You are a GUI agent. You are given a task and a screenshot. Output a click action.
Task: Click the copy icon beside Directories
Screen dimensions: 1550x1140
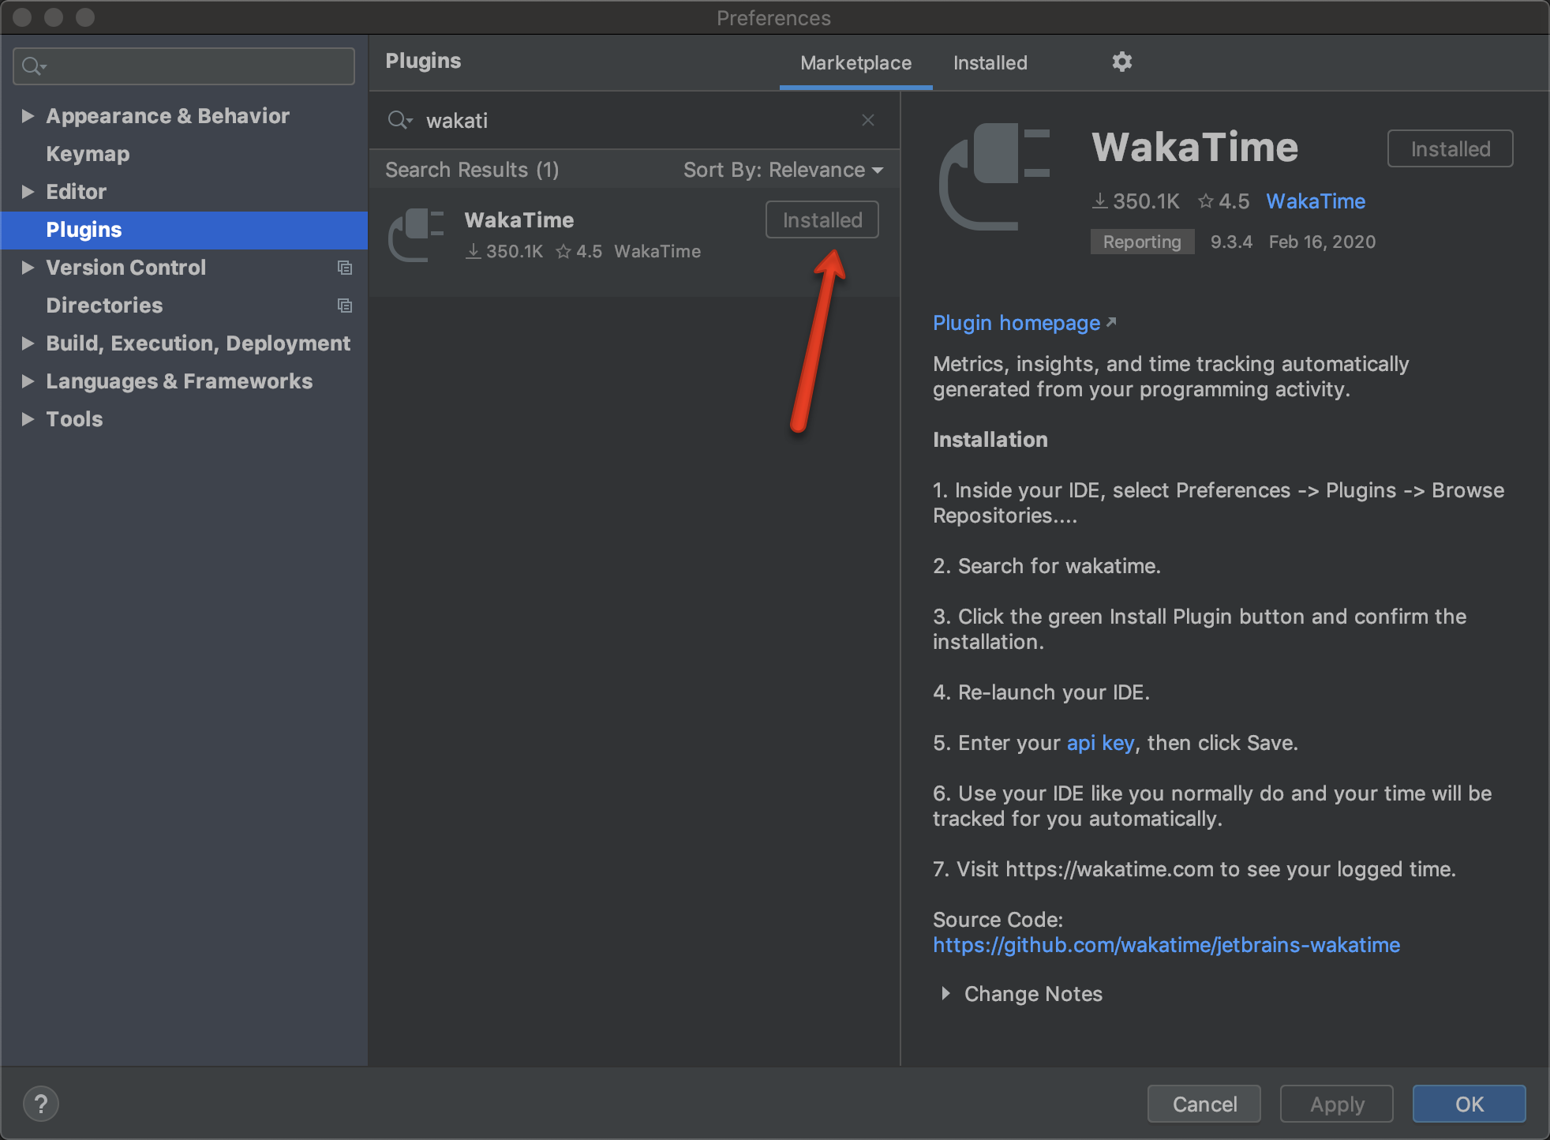(345, 306)
